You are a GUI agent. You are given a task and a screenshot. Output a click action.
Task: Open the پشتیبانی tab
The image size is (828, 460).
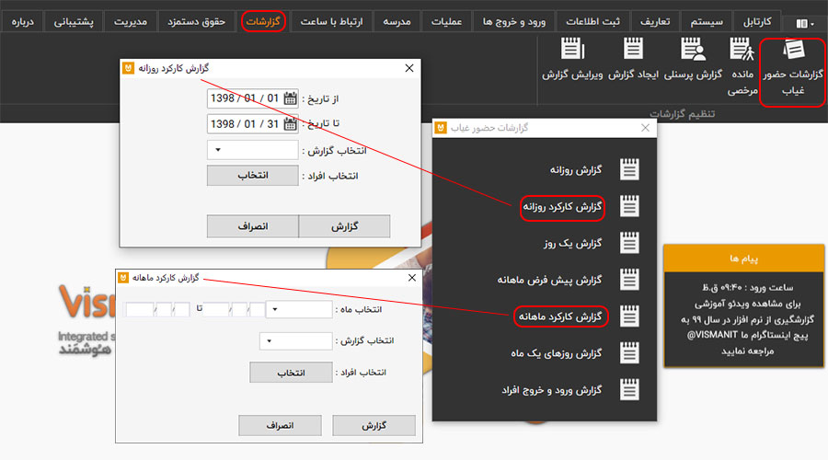click(x=74, y=22)
